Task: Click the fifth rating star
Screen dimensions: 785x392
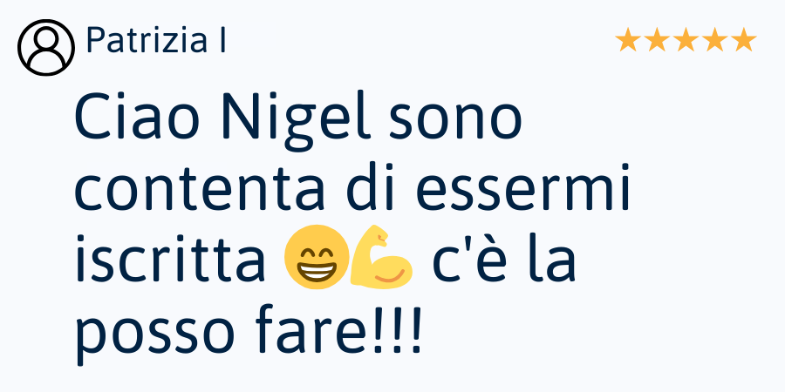Action: (x=744, y=40)
